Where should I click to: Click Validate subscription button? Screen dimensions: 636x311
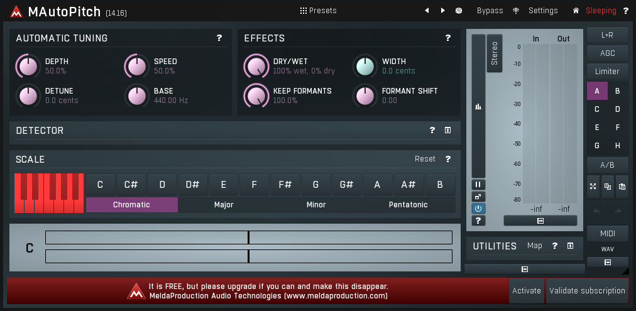[587, 291]
